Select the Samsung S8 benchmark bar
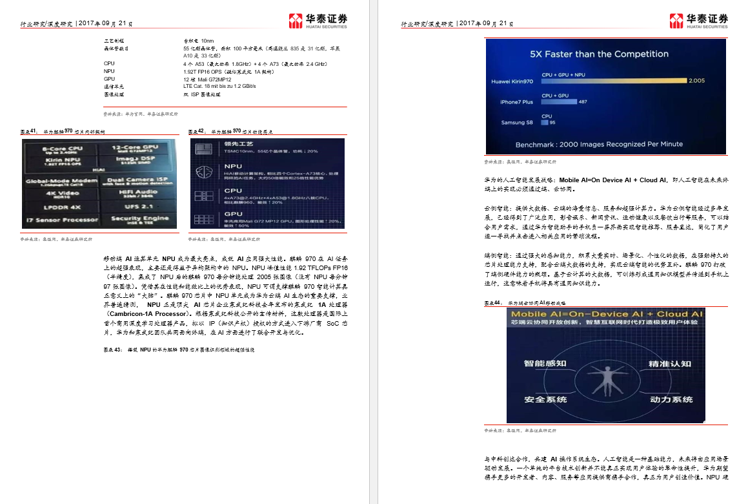The height and width of the screenshot is (504, 748). coord(544,122)
